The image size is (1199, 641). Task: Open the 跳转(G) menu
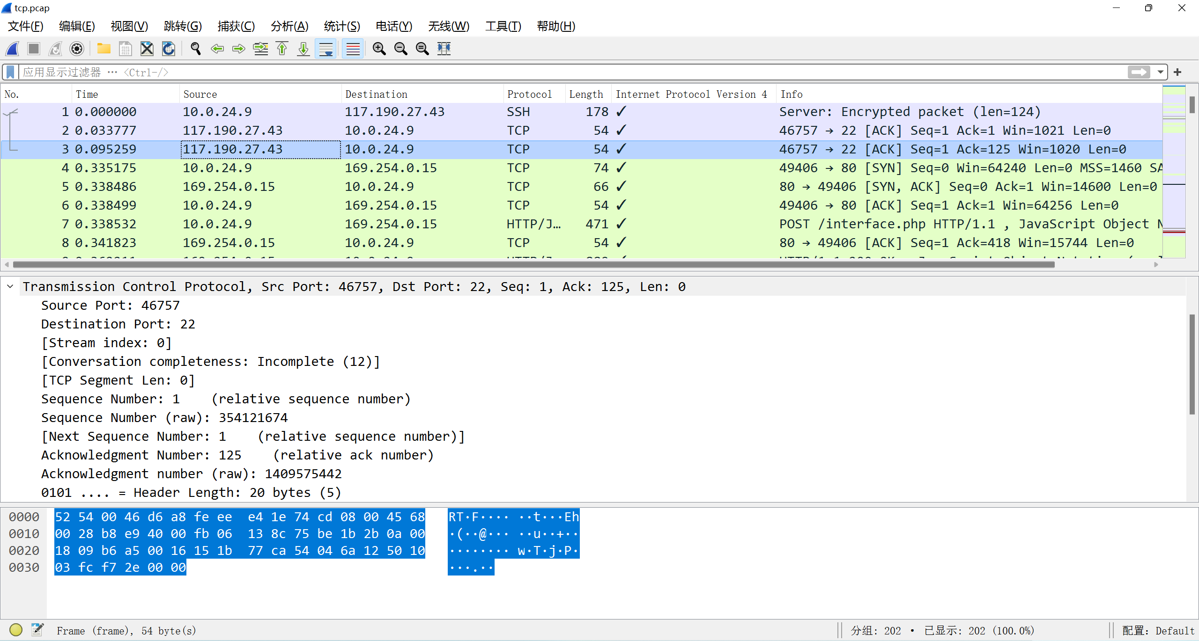tap(183, 26)
